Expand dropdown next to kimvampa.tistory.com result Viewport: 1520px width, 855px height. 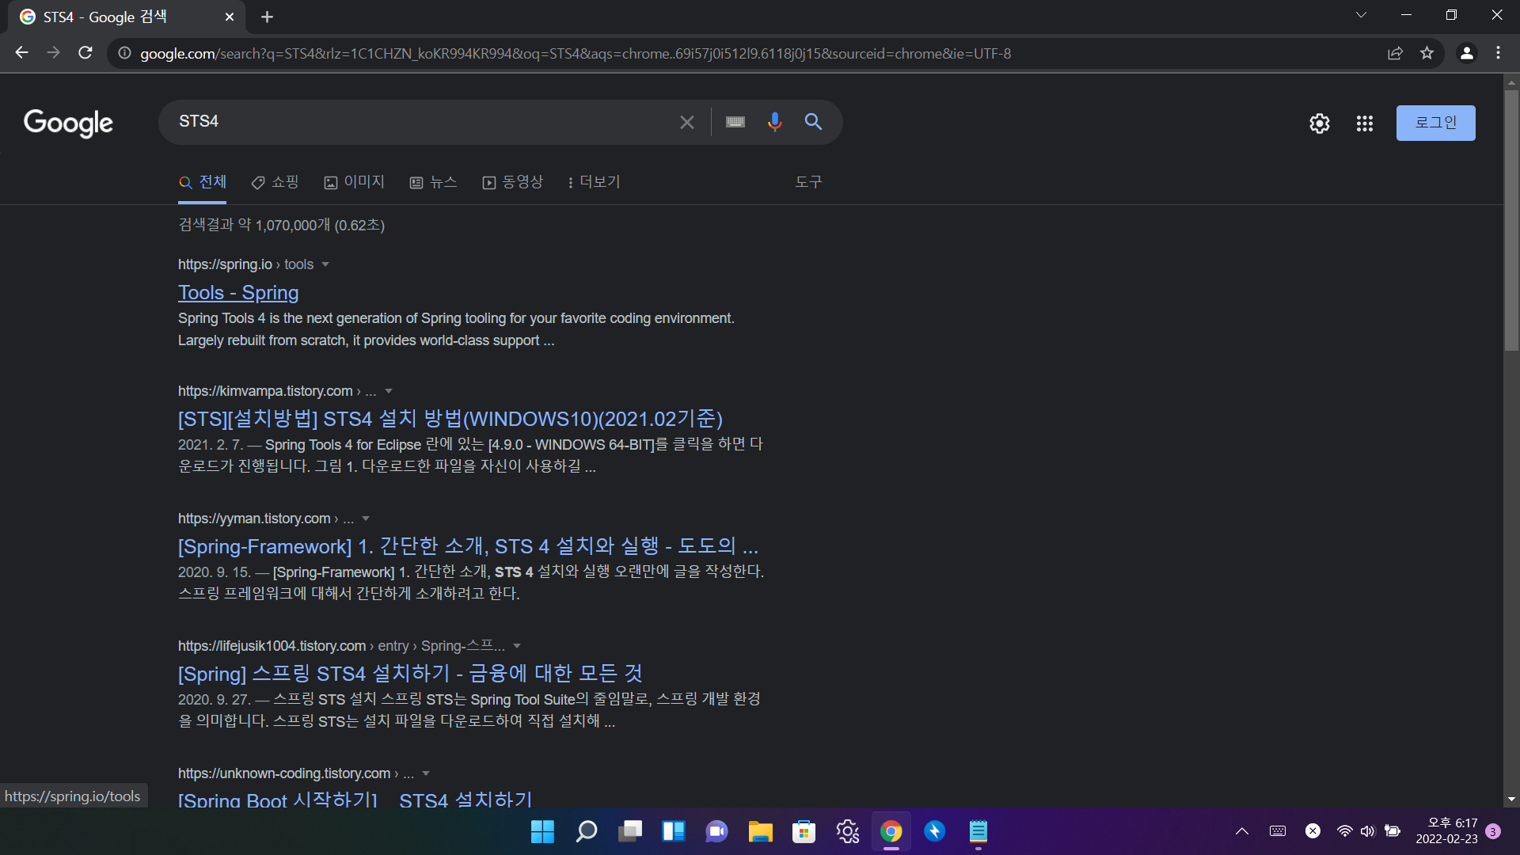(x=389, y=391)
